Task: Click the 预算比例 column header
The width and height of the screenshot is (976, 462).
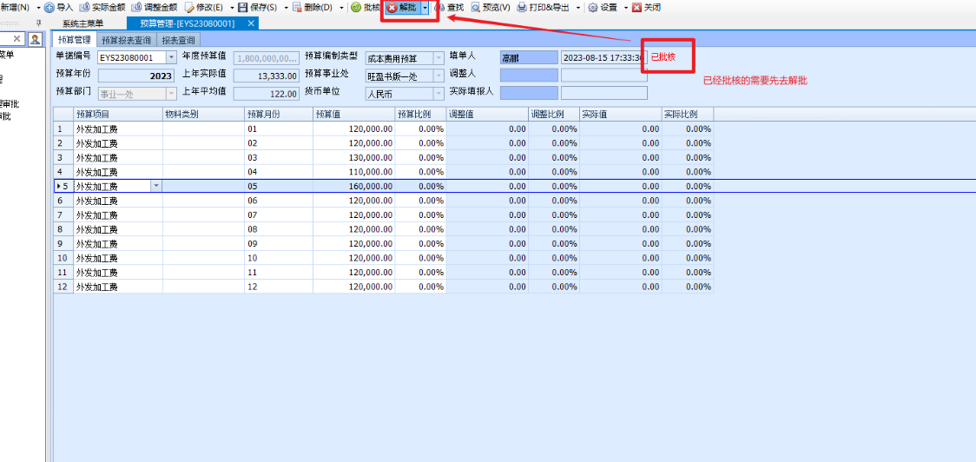Action: pos(421,115)
